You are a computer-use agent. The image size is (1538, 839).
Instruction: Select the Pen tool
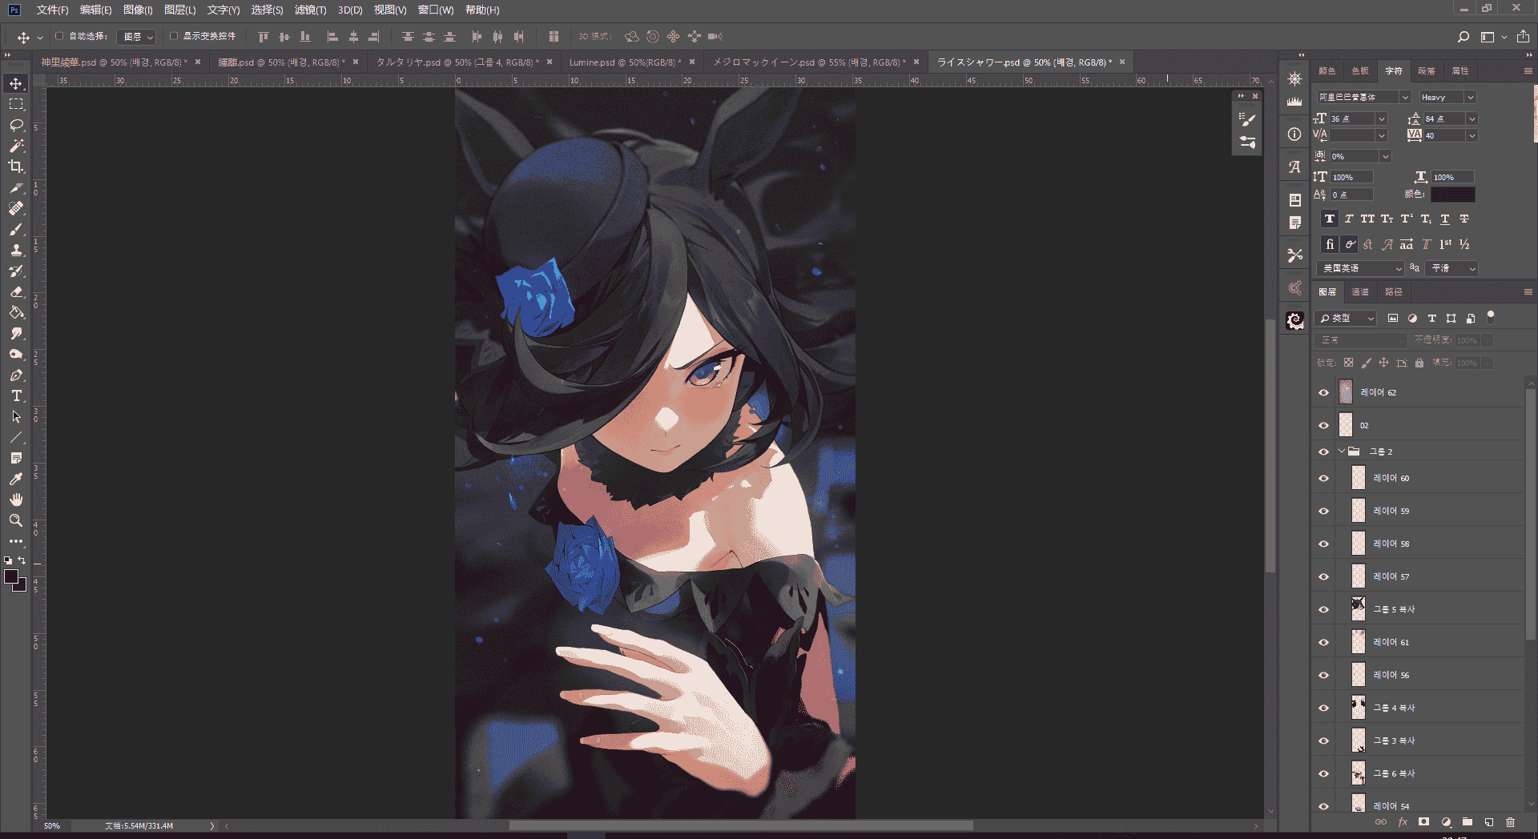point(16,375)
